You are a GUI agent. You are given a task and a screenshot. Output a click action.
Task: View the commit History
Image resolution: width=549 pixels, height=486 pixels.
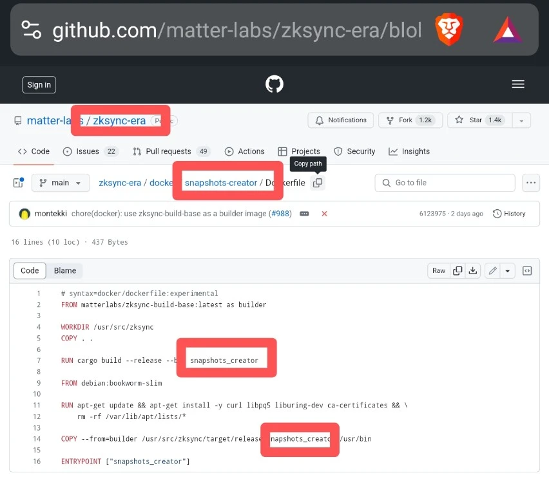click(509, 214)
